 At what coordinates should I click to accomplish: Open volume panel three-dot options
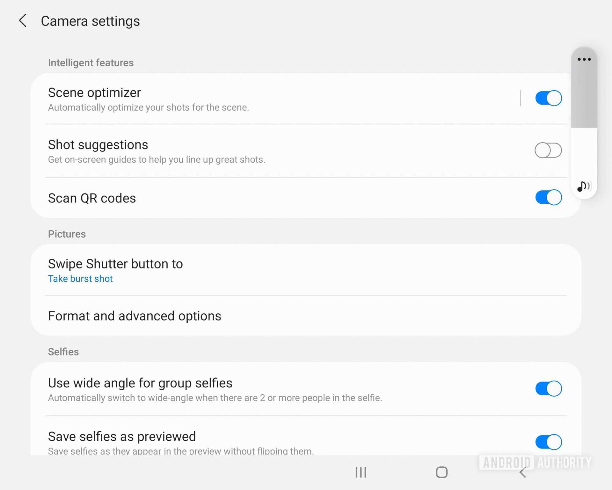click(x=584, y=59)
